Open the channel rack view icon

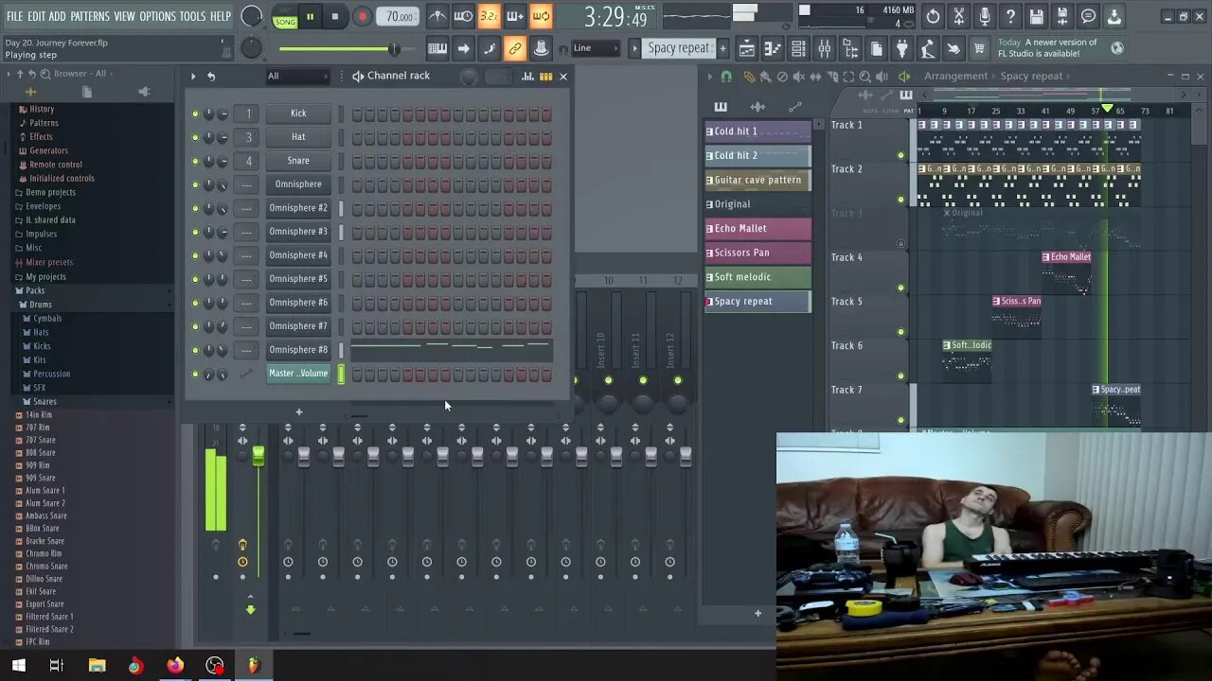tap(798, 48)
